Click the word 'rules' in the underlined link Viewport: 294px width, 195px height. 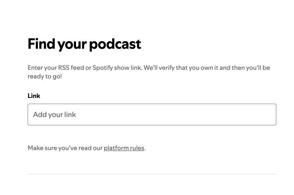[137, 148]
